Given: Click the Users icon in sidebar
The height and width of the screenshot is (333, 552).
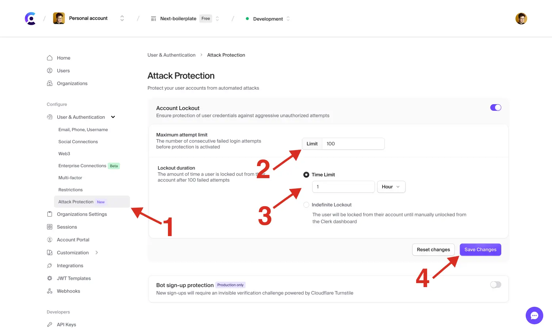Looking at the screenshot, I should 50,71.
